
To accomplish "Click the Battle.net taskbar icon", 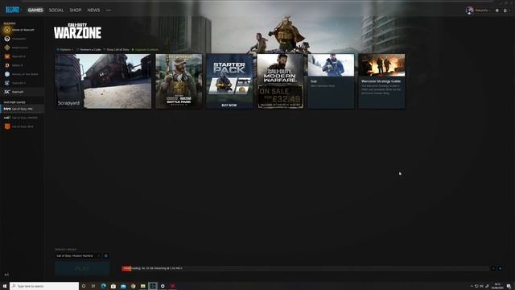I will 153,286.
